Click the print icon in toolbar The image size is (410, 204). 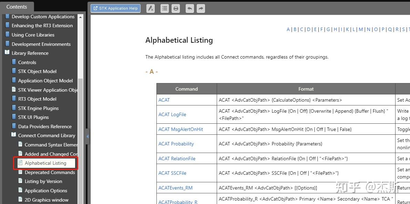click(x=176, y=8)
